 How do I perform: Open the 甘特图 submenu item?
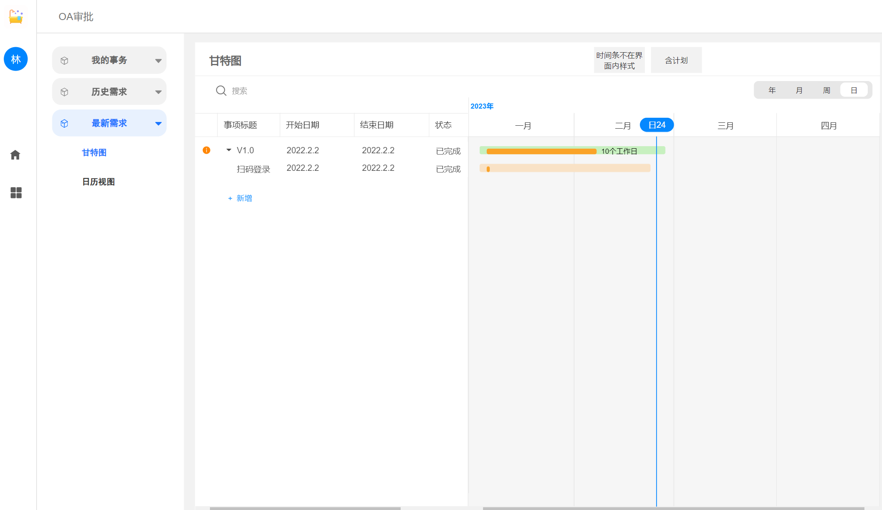94,152
